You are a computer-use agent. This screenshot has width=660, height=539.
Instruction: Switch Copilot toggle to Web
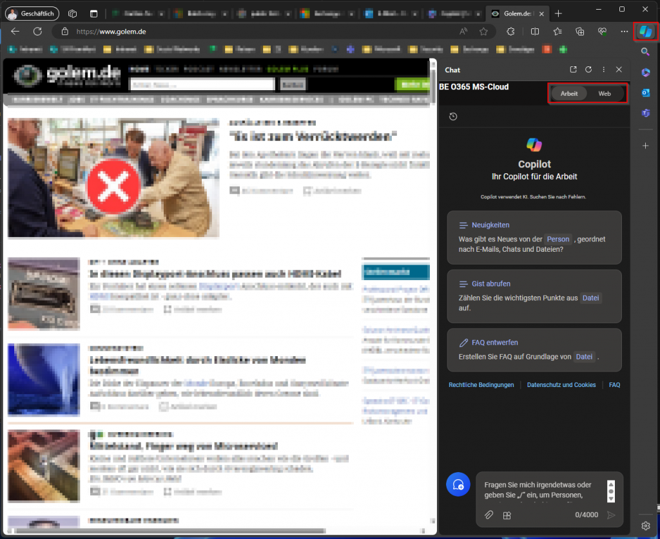click(x=605, y=93)
